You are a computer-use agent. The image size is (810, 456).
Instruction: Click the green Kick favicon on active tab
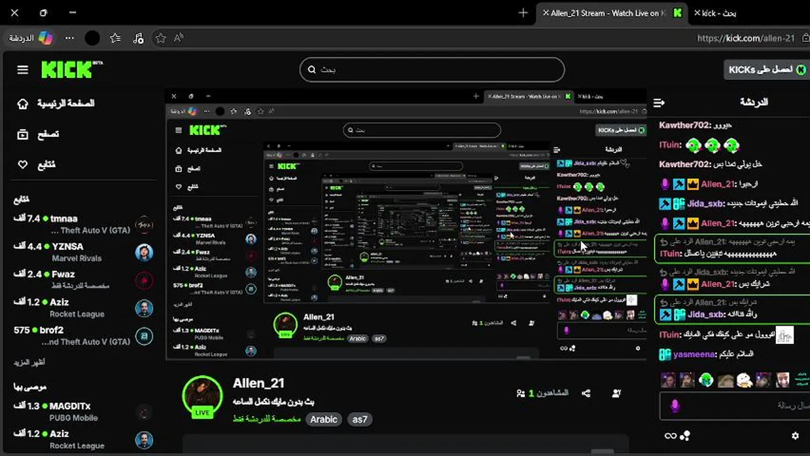(678, 13)
